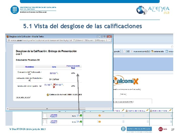Select the 'Estudiante Pruebas 08' heading text
The height and width of the screenshot is (136, 181).
point(28,60)
